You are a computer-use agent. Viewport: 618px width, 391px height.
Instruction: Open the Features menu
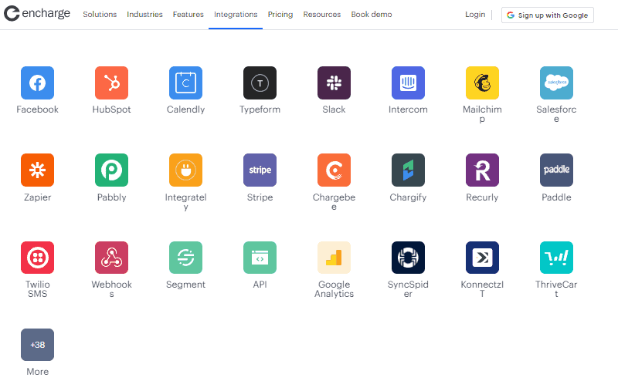(188, 15)
